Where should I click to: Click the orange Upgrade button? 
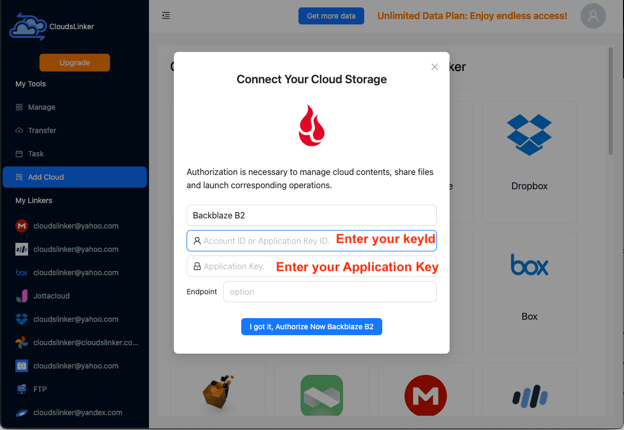[x=75, y=63]
